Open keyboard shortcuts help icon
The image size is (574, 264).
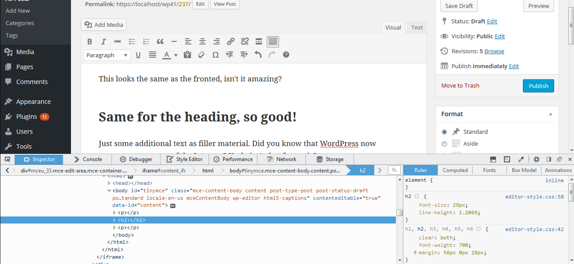286,55
